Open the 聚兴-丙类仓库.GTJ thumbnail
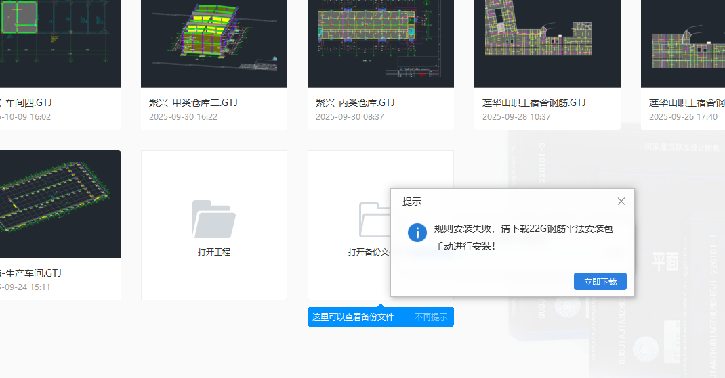 [x=381, y=43]
